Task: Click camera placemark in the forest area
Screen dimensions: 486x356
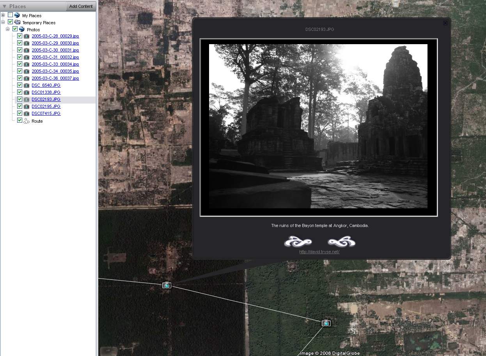Action: point(326,323)
